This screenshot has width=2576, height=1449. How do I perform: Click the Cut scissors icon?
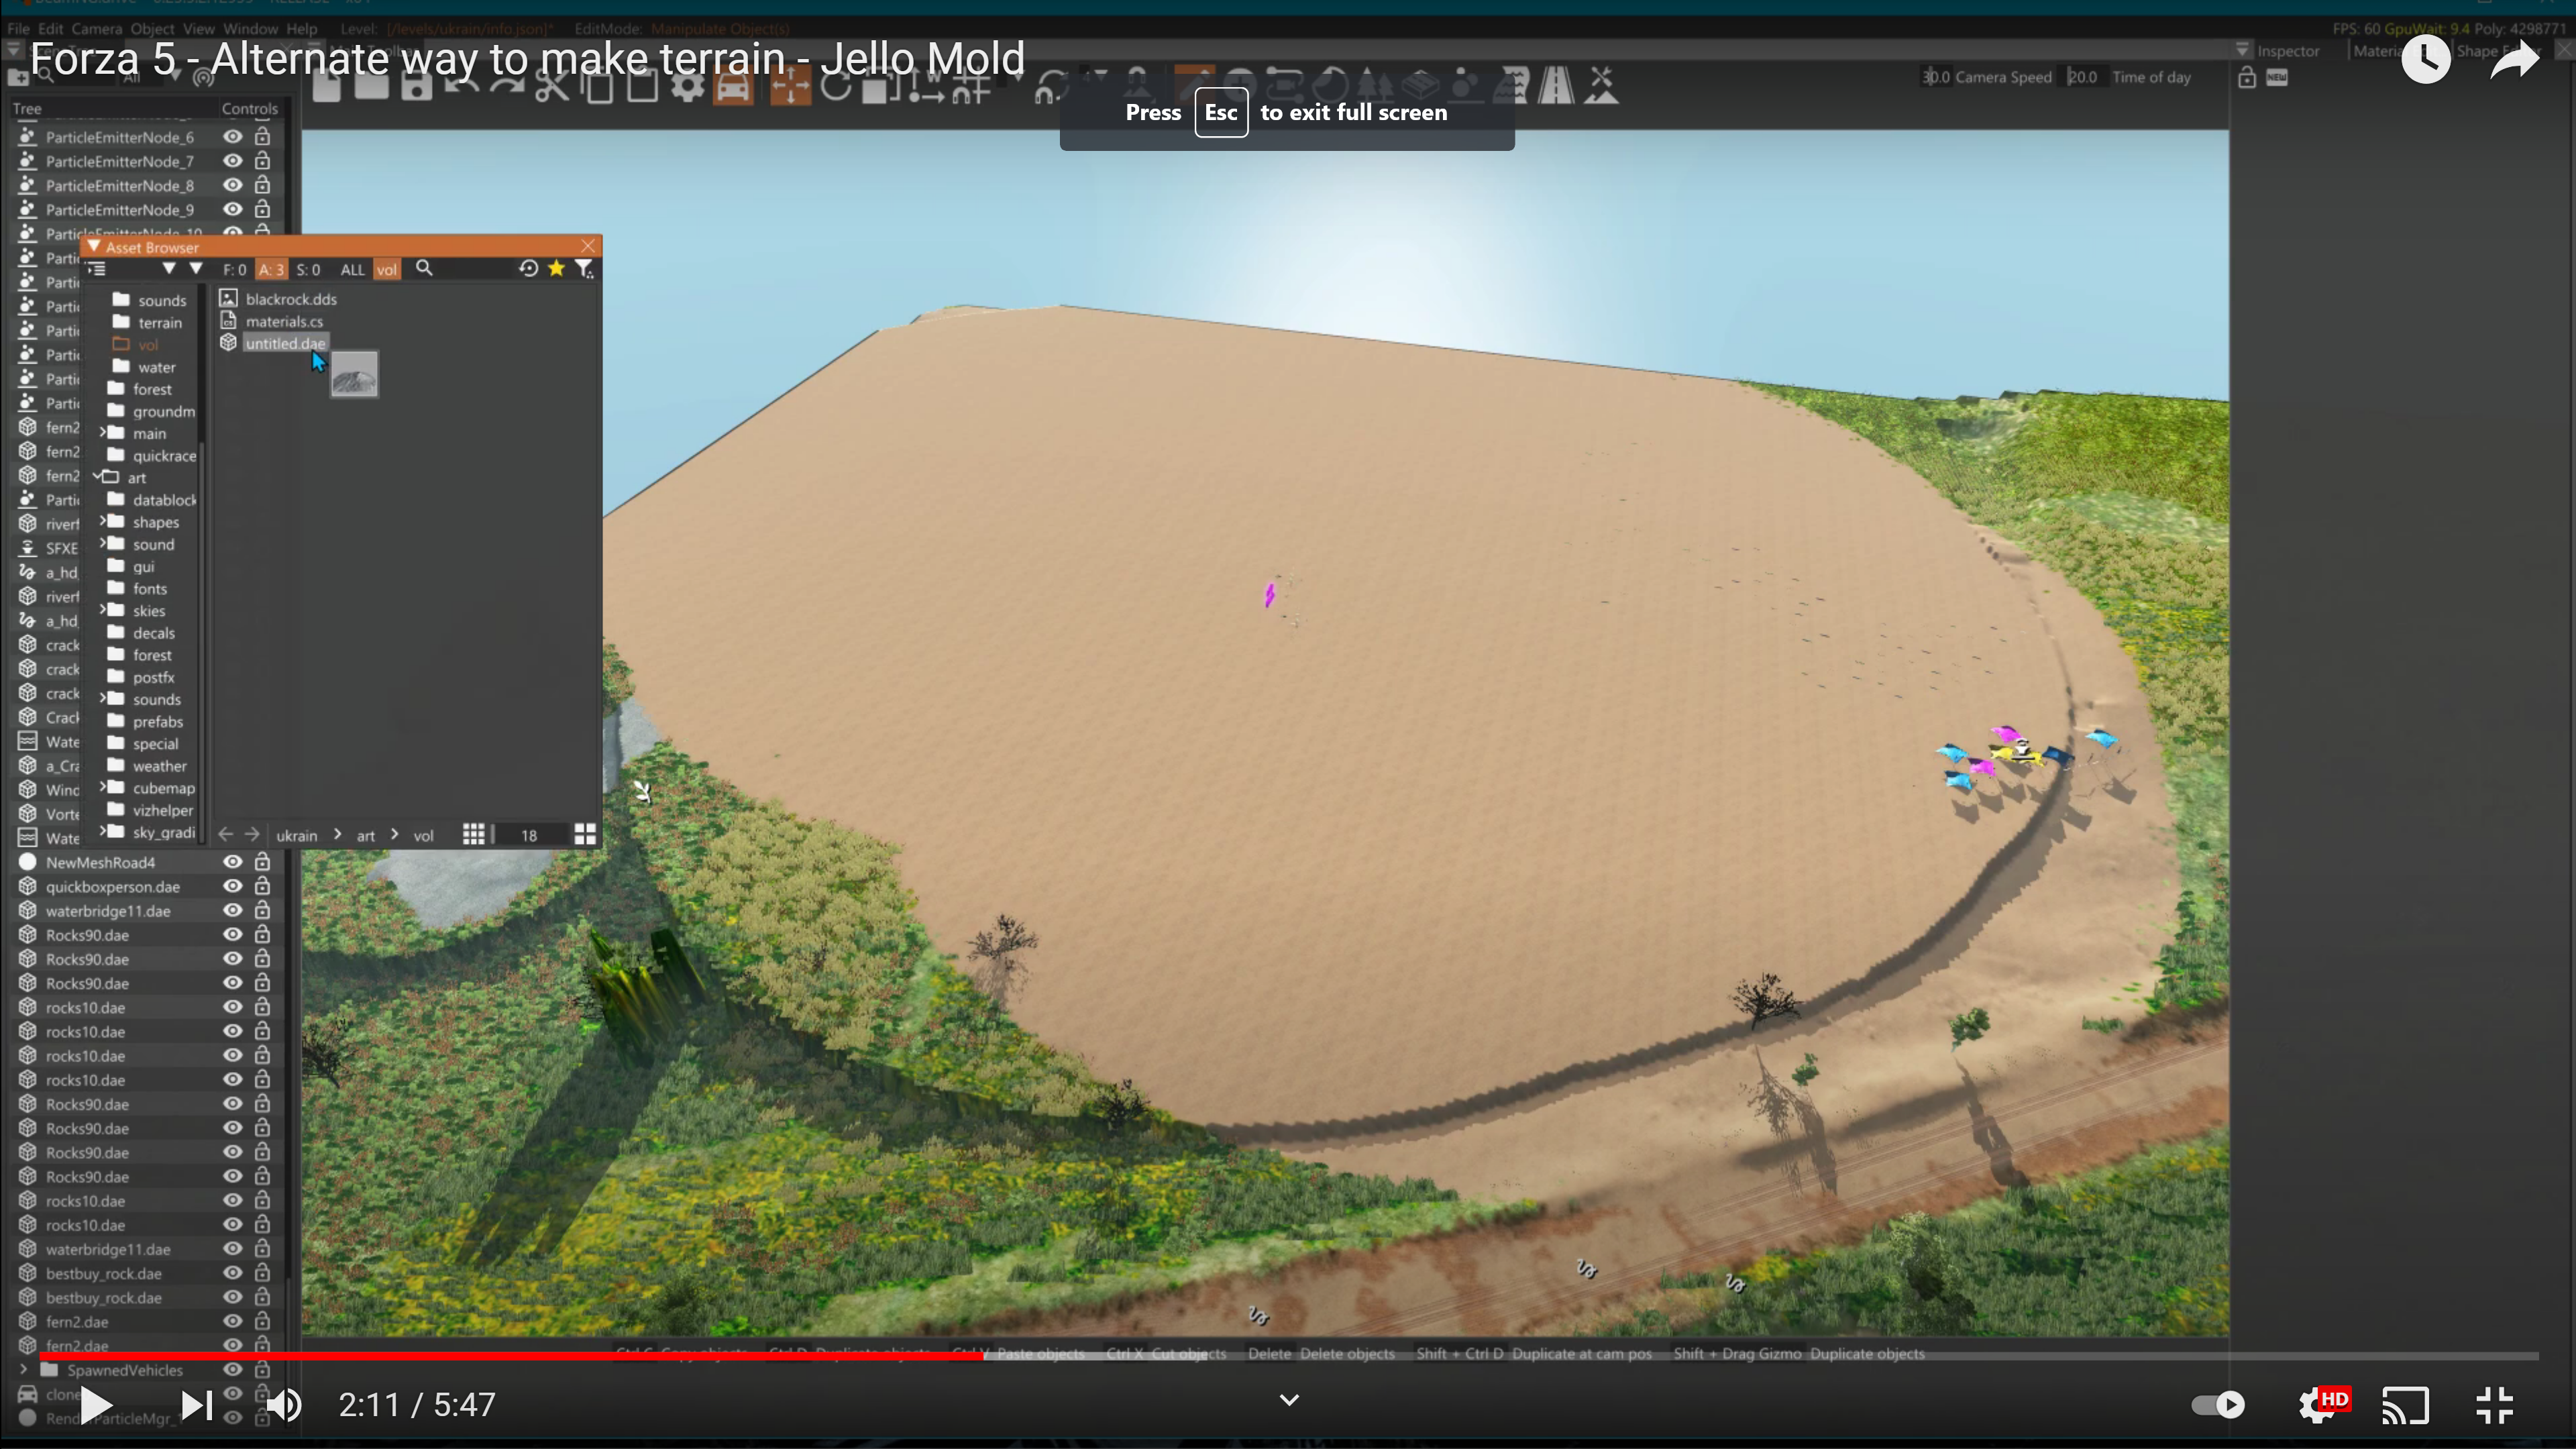coord(552,87)
